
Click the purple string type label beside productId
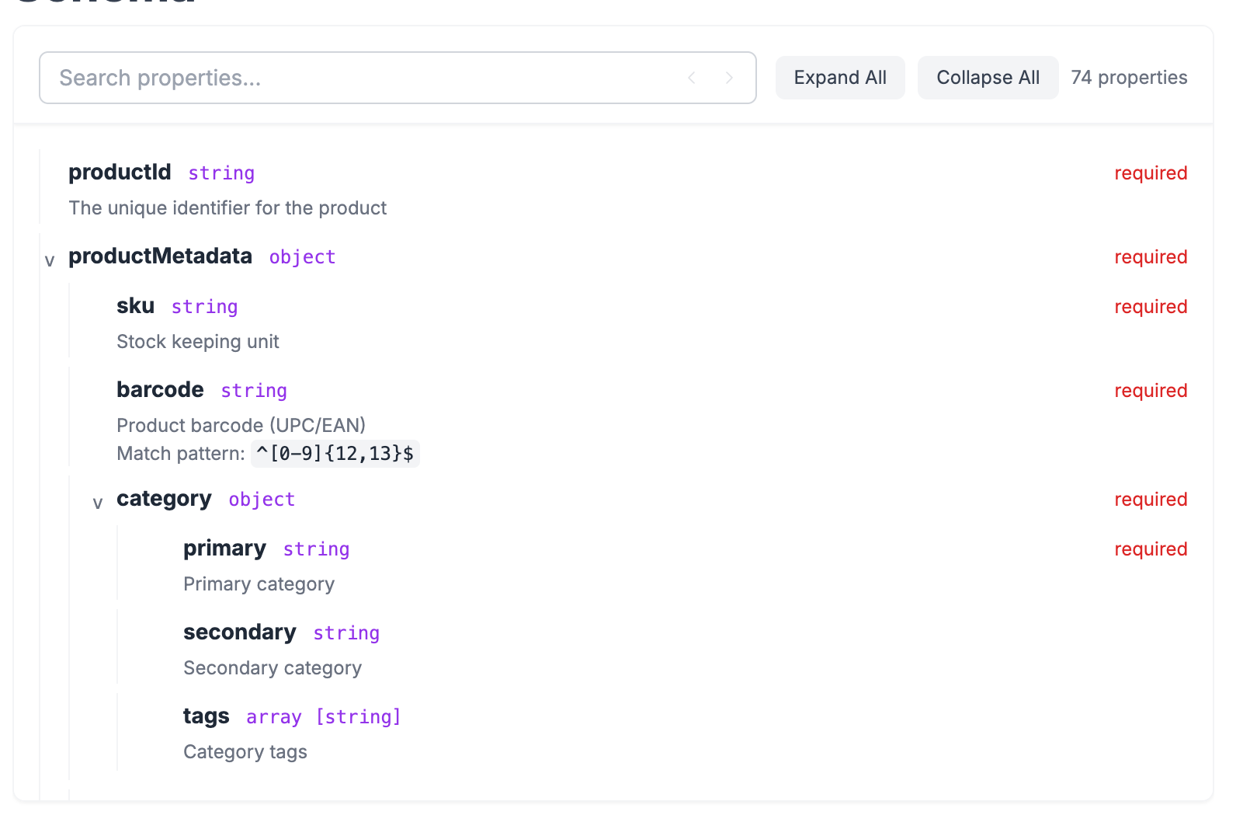(x=221, y=173)
